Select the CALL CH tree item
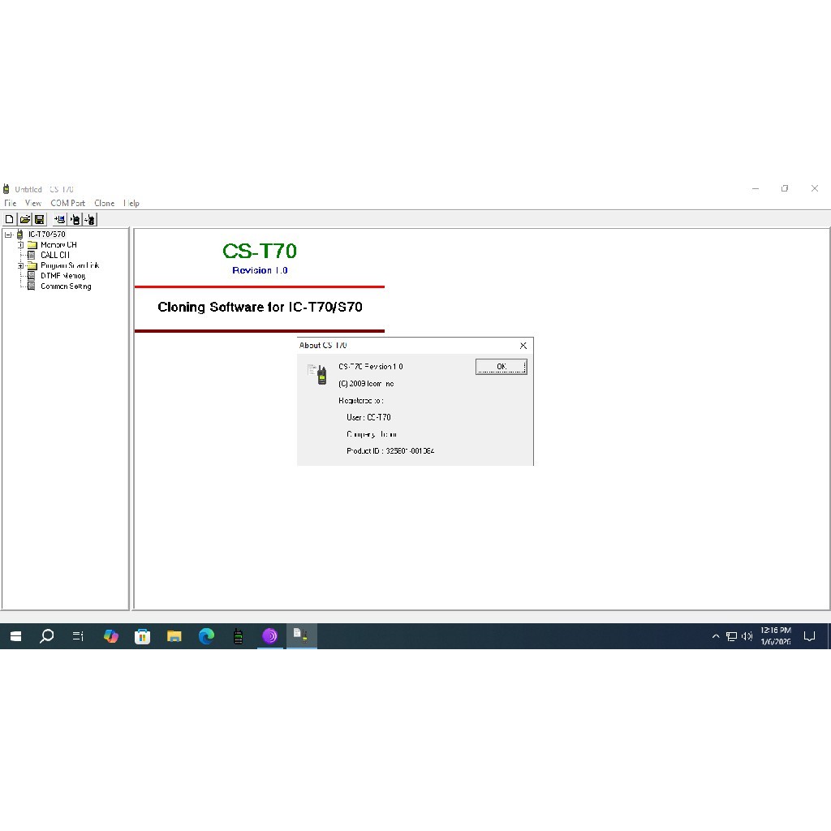The width and height of the screenshot is (831, 831). [x=54, y=255]
